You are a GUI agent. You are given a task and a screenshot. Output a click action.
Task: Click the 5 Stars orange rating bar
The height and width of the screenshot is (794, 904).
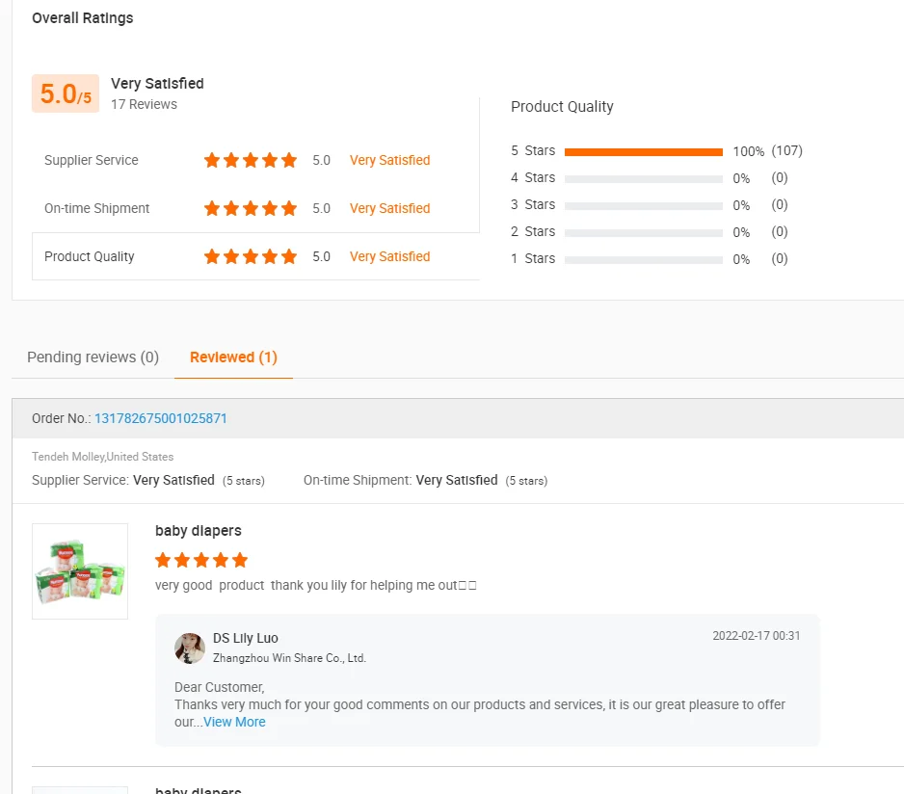pyautogui.click(x=643, y=151)
